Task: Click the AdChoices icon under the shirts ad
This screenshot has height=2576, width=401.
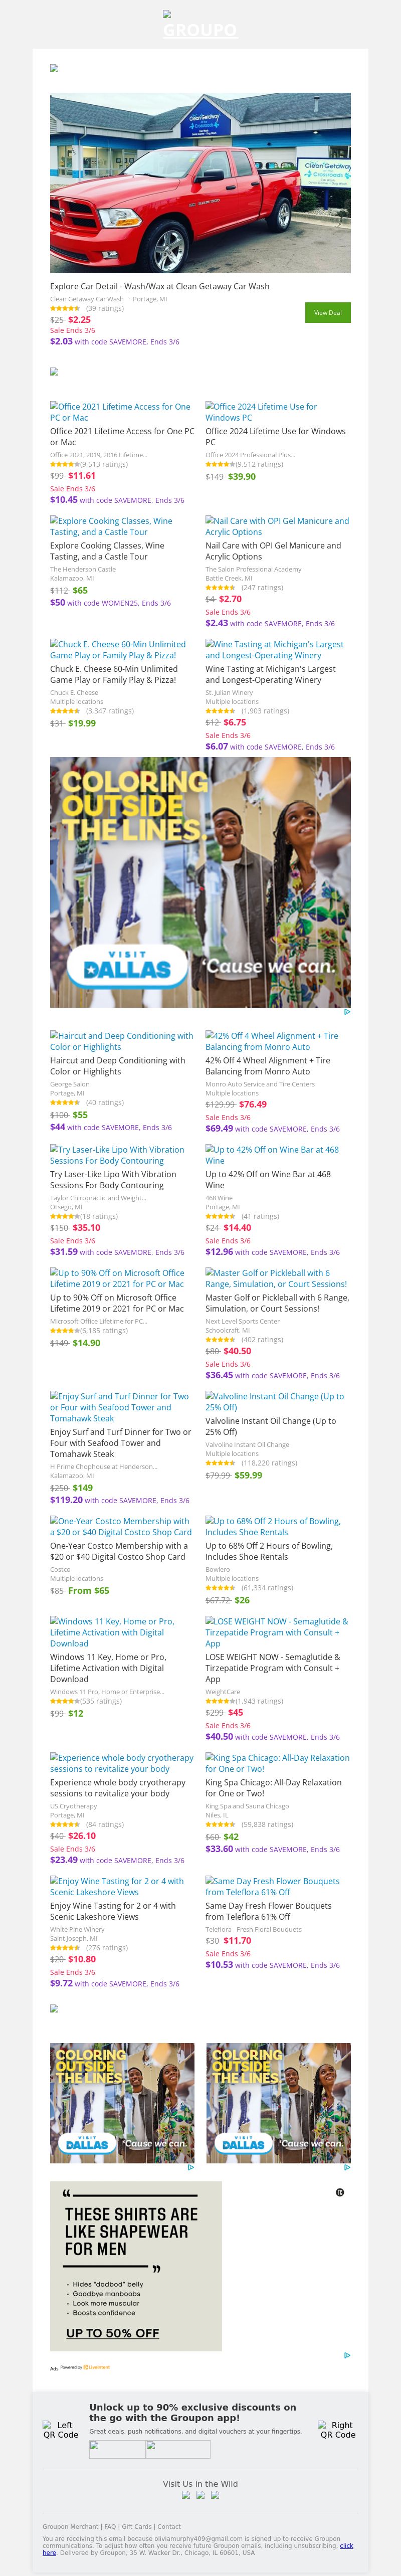Action: [x=347, y=2355]
